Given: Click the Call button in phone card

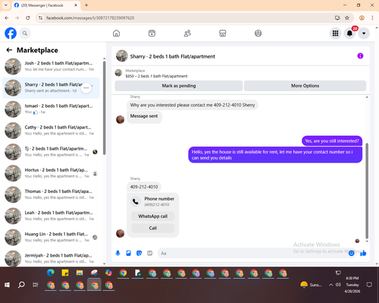Looking at the screenshot, I should (x=153, y=228).
